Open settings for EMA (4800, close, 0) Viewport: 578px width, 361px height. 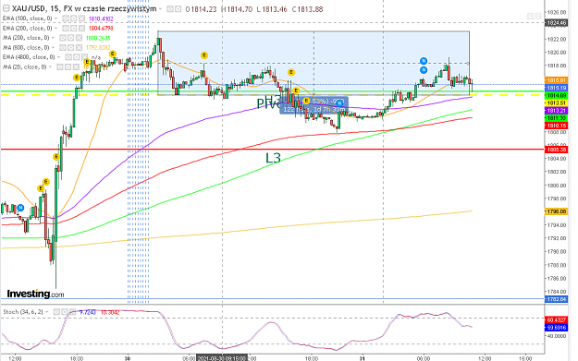(x=77, y=57)
